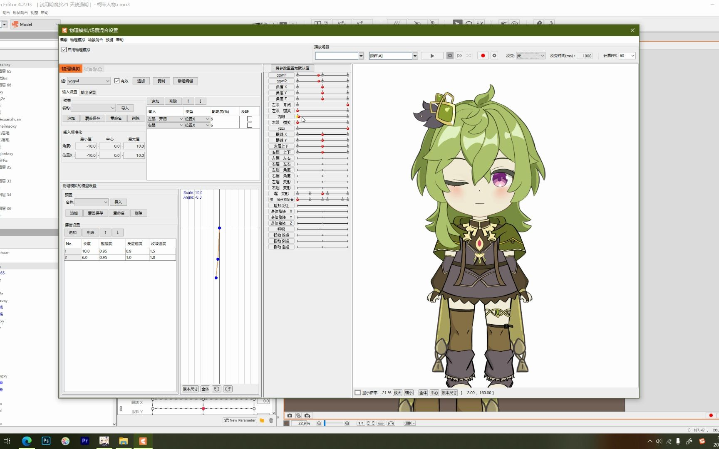This screenshot has height=449, width=719.
Task: Open the 编辑 menu in physics dialog
Action: pyautogui.click(x=64, y=40)
